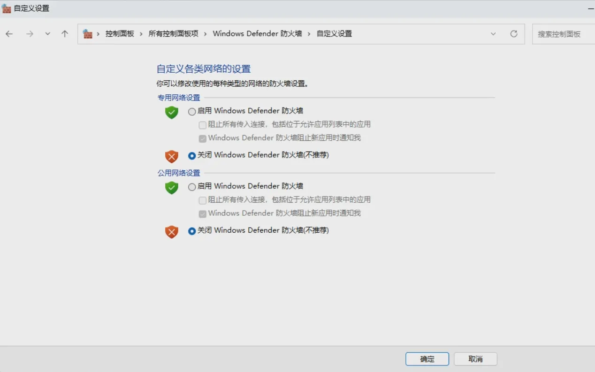The width and height of the screenshot is (595, 372).
Task: Click red shield icon in 专用网络
Action: (172, 156)
